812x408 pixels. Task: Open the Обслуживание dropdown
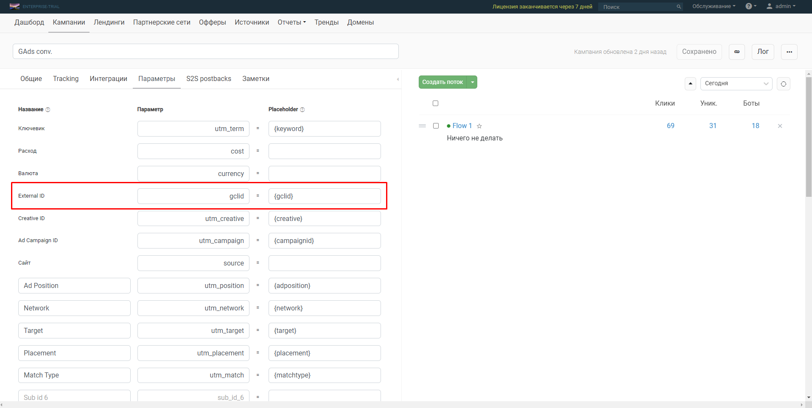point(714,6)
